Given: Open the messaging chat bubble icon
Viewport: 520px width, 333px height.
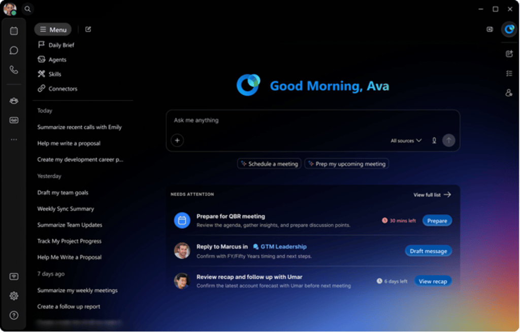Looking at the screenshot, I should click(x=14, y=50).
